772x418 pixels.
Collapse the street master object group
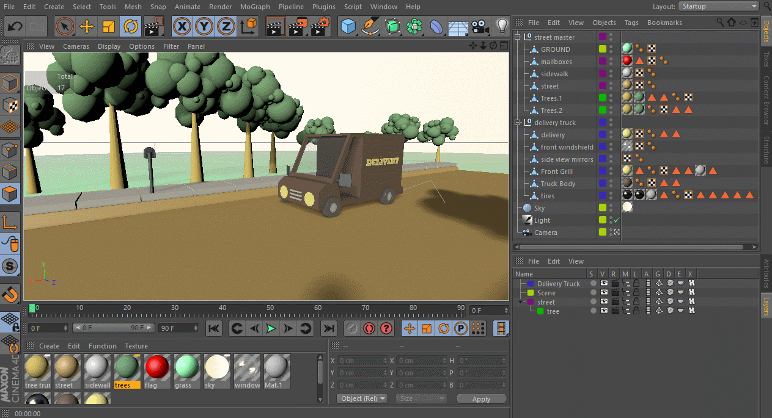(517, 37)
